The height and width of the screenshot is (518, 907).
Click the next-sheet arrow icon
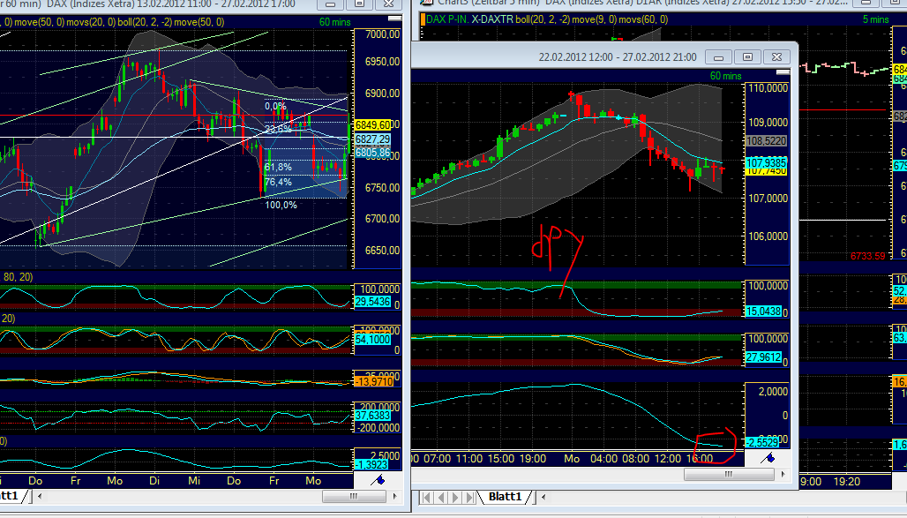(x=453, y=497)
